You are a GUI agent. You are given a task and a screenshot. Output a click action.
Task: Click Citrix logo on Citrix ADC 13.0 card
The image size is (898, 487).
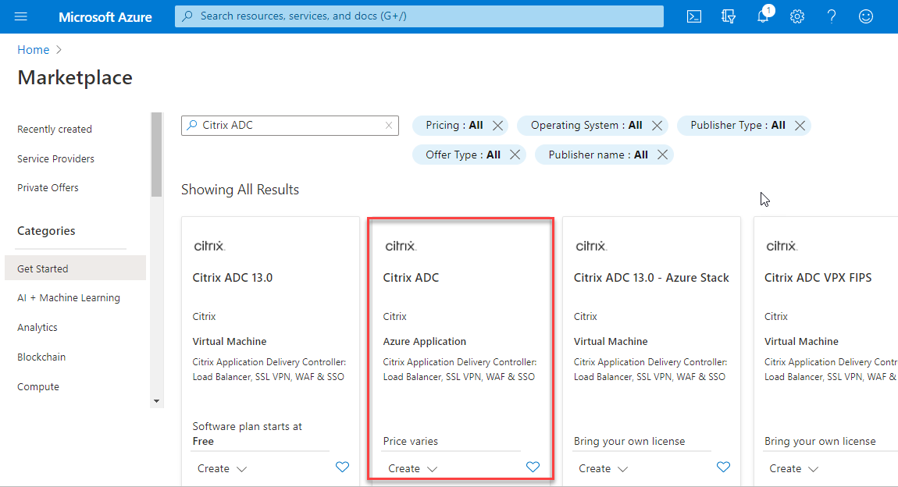point(209,246)
